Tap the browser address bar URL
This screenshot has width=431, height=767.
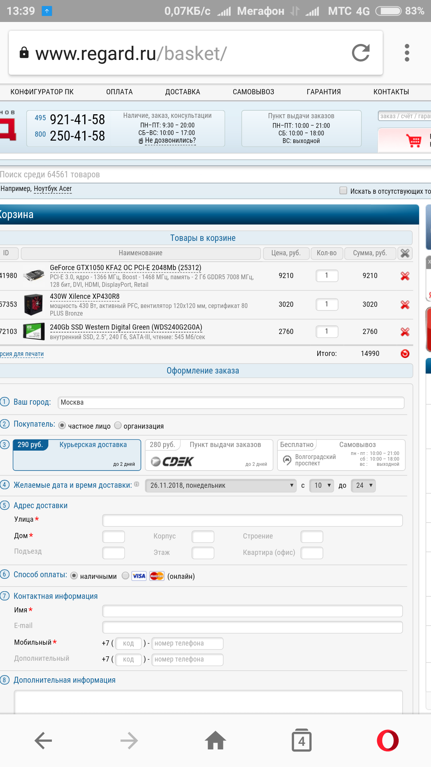point(131,54)
